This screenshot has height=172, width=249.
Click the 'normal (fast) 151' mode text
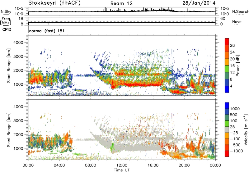(47, 31)
